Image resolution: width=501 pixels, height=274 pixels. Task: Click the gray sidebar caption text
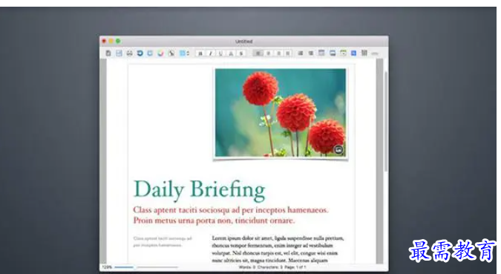(x=163, y=242)
